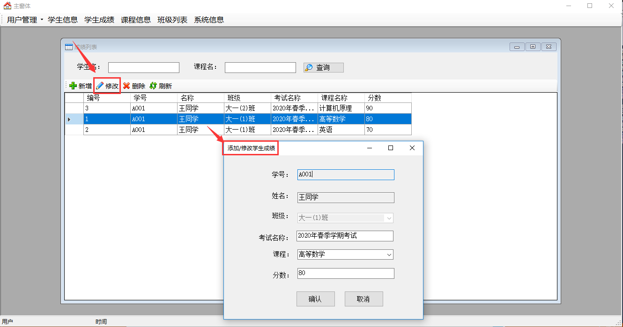The image size is (623, 327).
Task: Select the row with 英语 course
Action: click(x=238, y=130)
